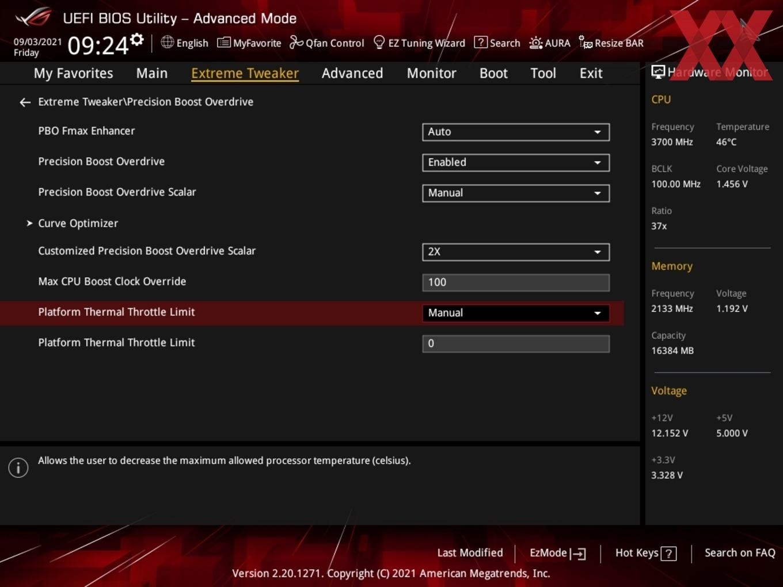Image resolution: width=783 pixels, height=587 pixels.
Task: Switch to the Main tab
Action: click(x=152, y=73)
